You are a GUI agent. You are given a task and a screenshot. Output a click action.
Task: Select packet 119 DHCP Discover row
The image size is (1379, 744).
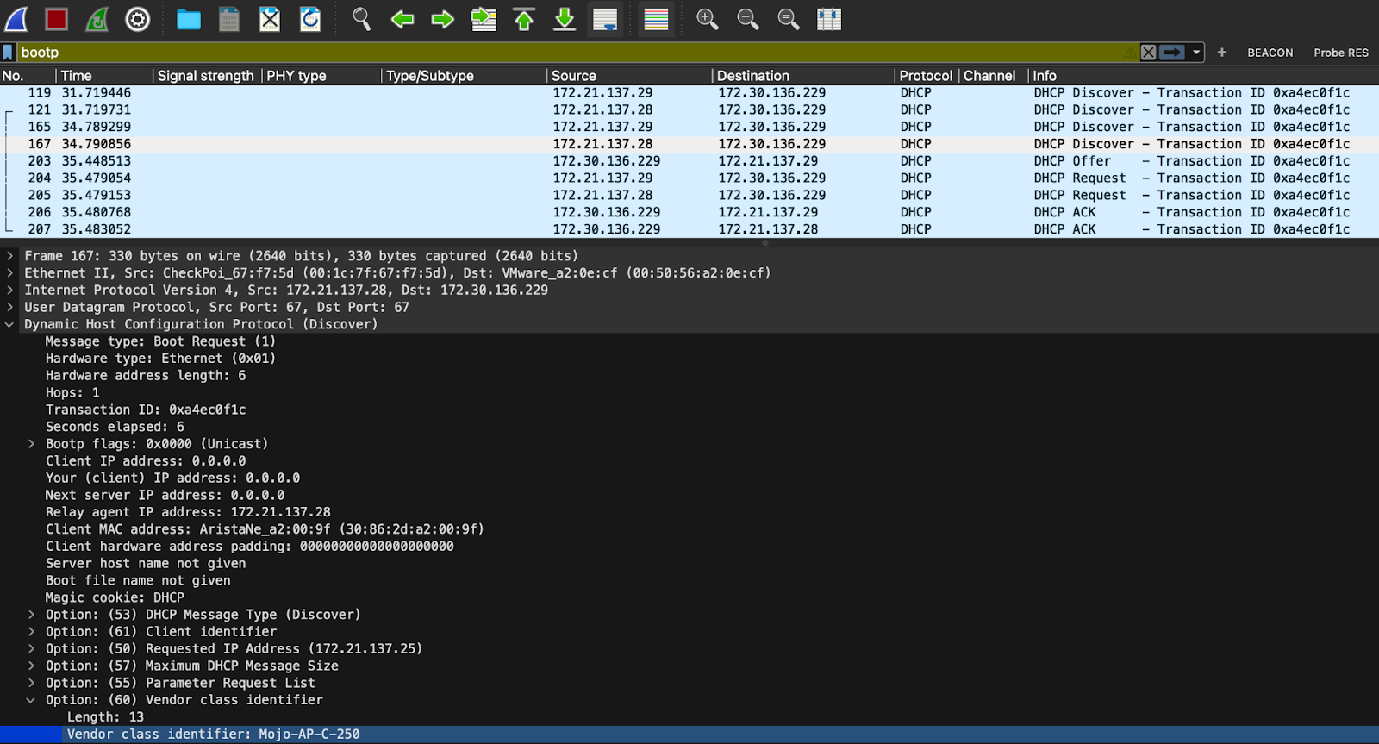click(x=689, y=93)
